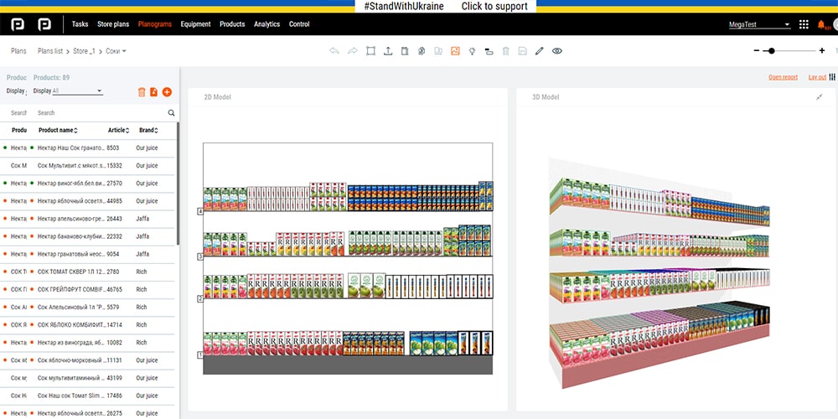Click the undo arrow in the toolbar
This screenshot has width=838, height=419.
pyautogui.click(x=334, y=51)
